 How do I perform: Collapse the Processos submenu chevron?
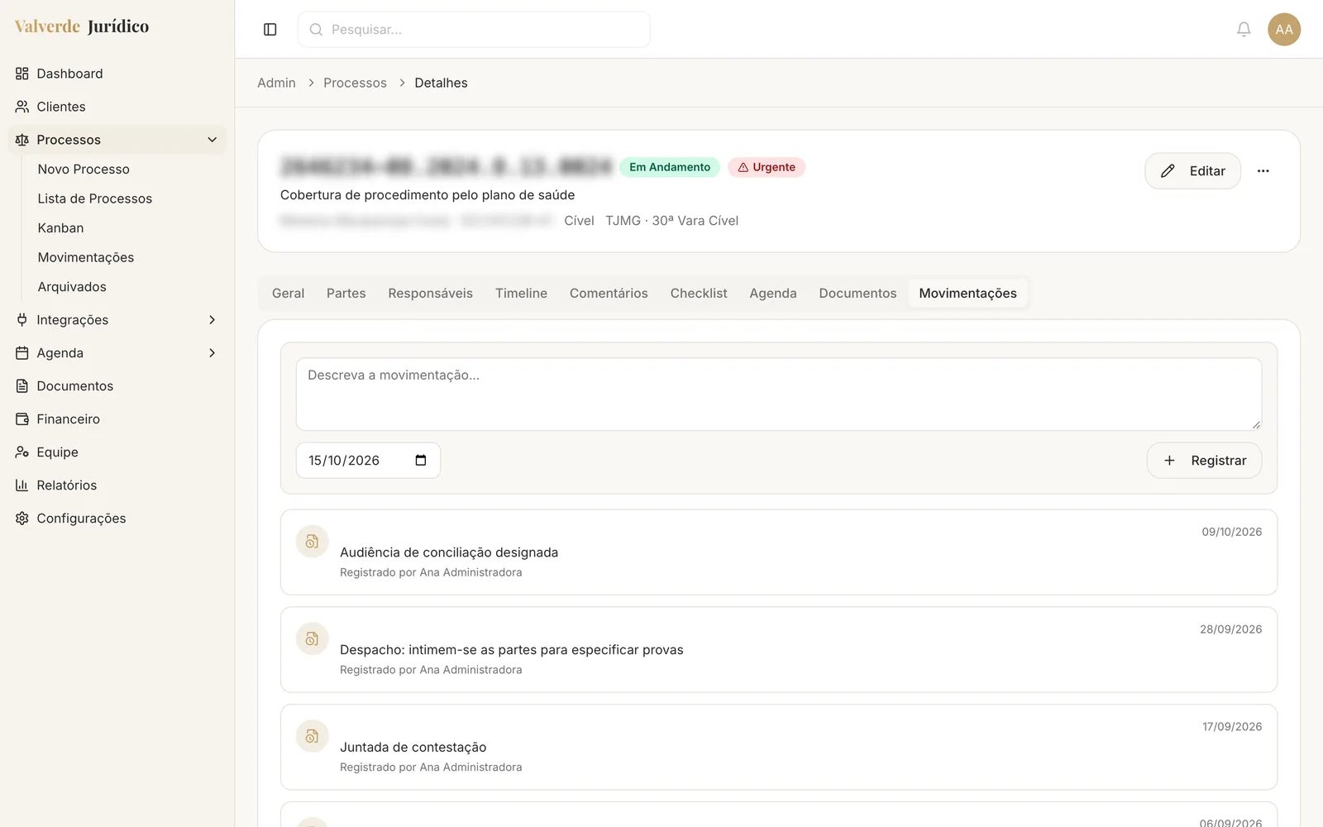[x=212, y=140]
